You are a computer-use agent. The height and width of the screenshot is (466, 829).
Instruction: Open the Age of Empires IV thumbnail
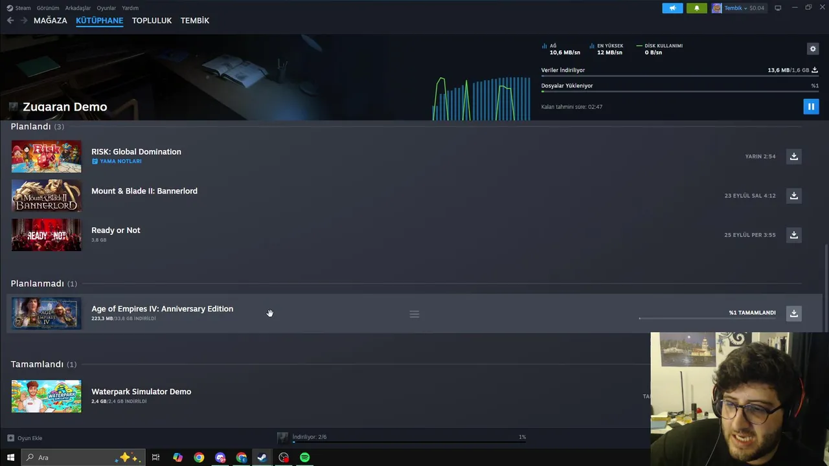pos(47,313)
